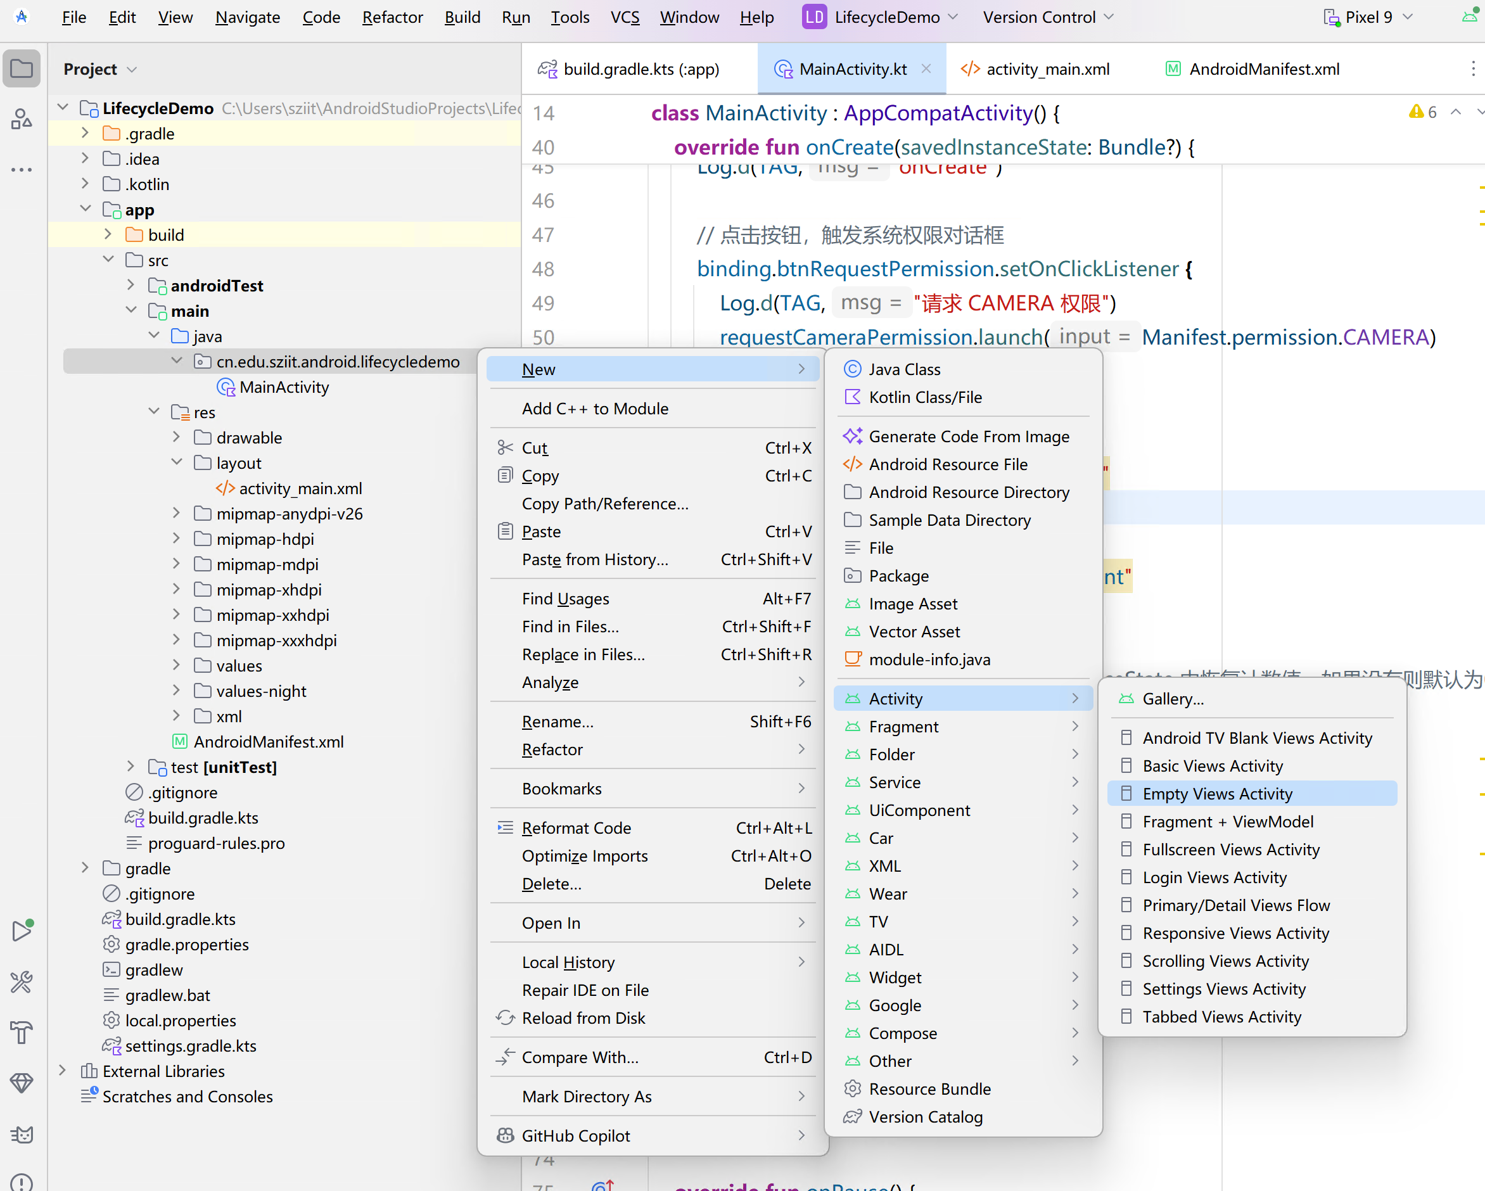Click the Reformat Code icon
The width and height of the screenshot is (1485, 1191).
click(x=505, y=828)
